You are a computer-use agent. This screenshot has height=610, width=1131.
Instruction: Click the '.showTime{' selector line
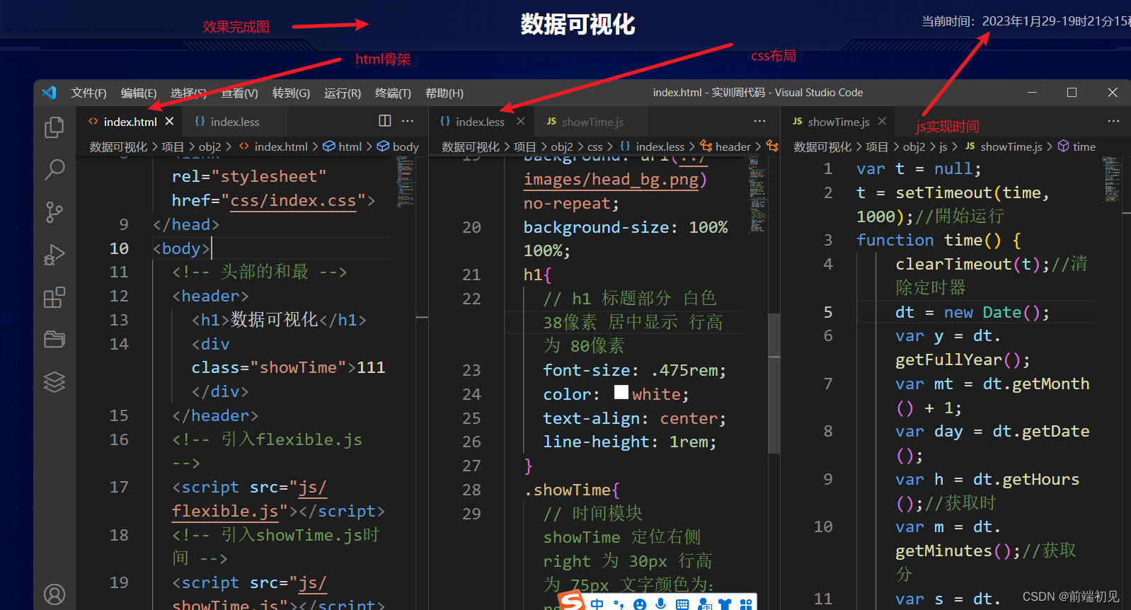[x=572, y=490]
